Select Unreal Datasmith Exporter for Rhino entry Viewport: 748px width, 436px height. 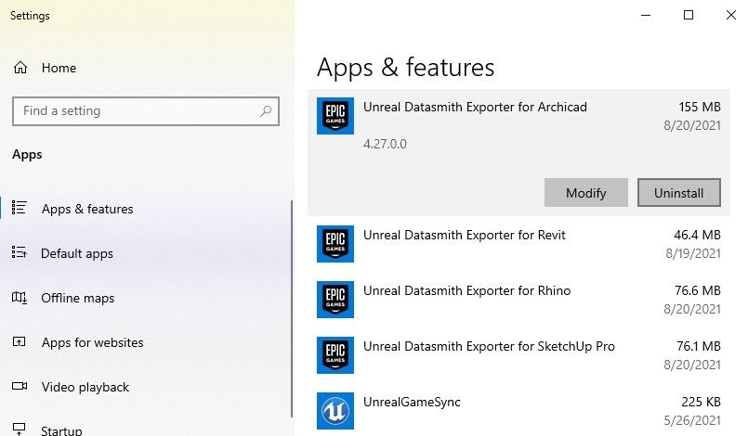[x=466, y=291]
